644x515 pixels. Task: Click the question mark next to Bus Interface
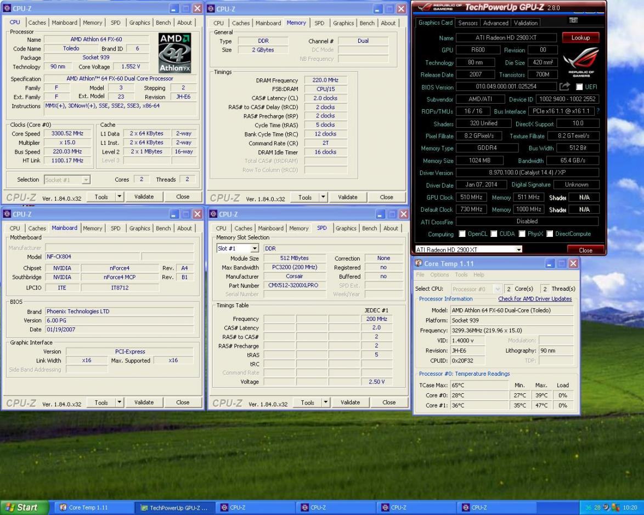tap(597, 111)
